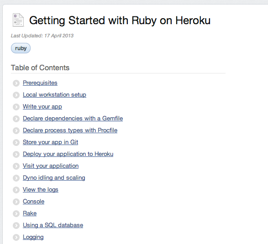Screen dimensions: 268x244
Task: Jump to Dyno idling and scaling
Action: 54,178
